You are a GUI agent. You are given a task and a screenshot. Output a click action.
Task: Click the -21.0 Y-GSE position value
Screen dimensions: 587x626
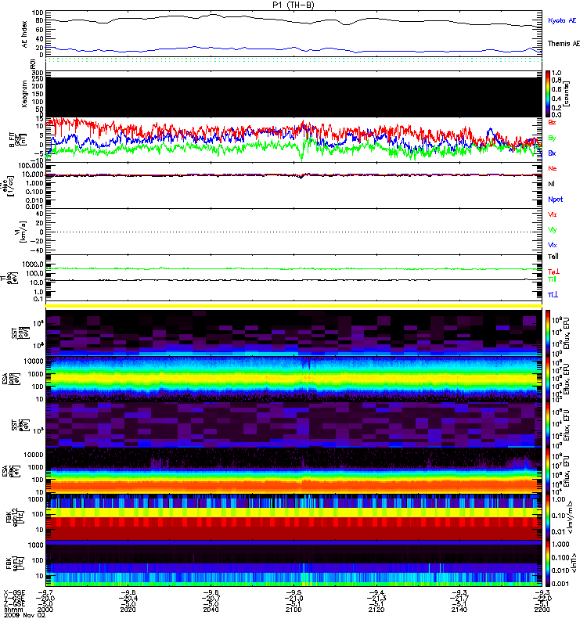coord(293,599)
